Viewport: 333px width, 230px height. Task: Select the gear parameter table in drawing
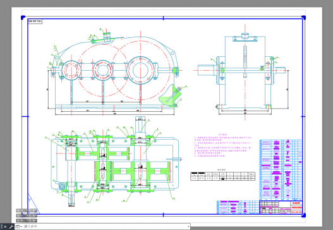(223, 176)
